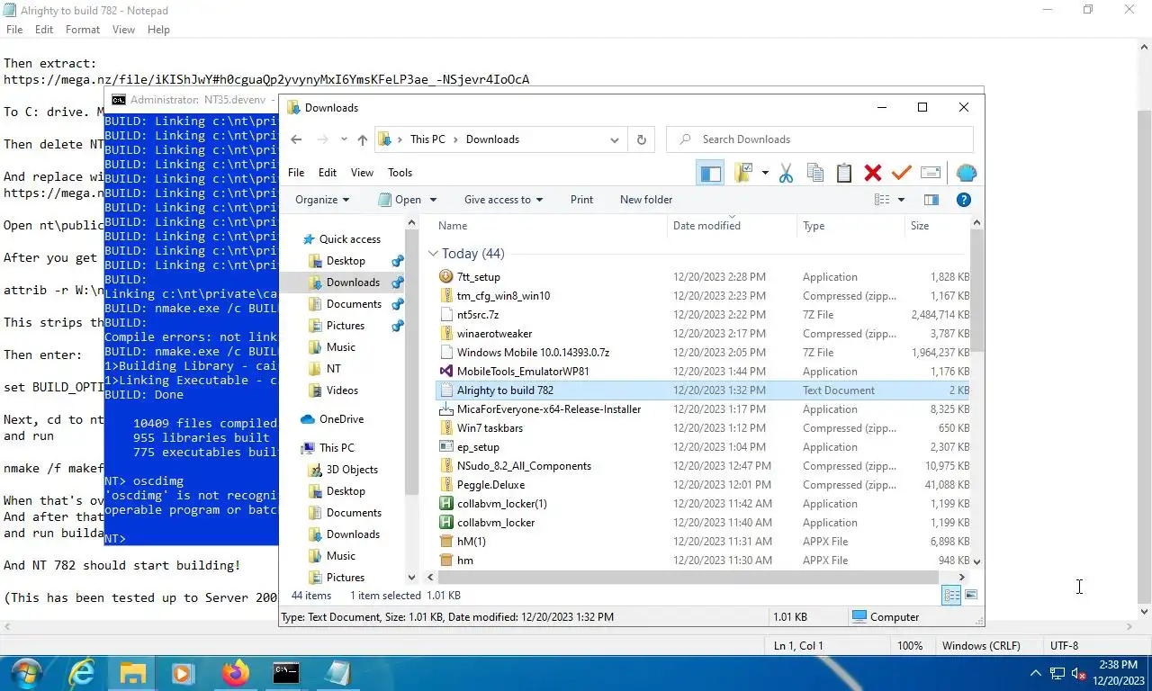
Task: Open the address bar history dropdown
Action: [x=615, y=139]
